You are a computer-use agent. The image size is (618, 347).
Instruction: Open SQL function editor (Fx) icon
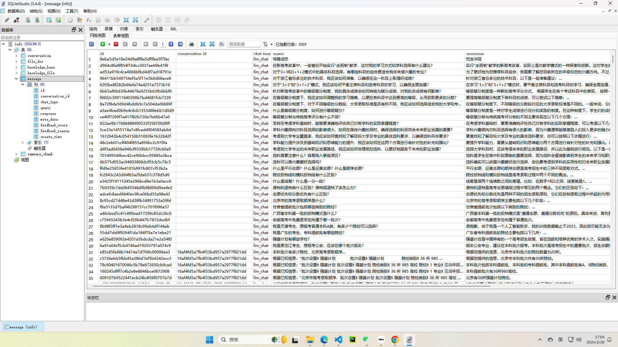tap(89, 20)
